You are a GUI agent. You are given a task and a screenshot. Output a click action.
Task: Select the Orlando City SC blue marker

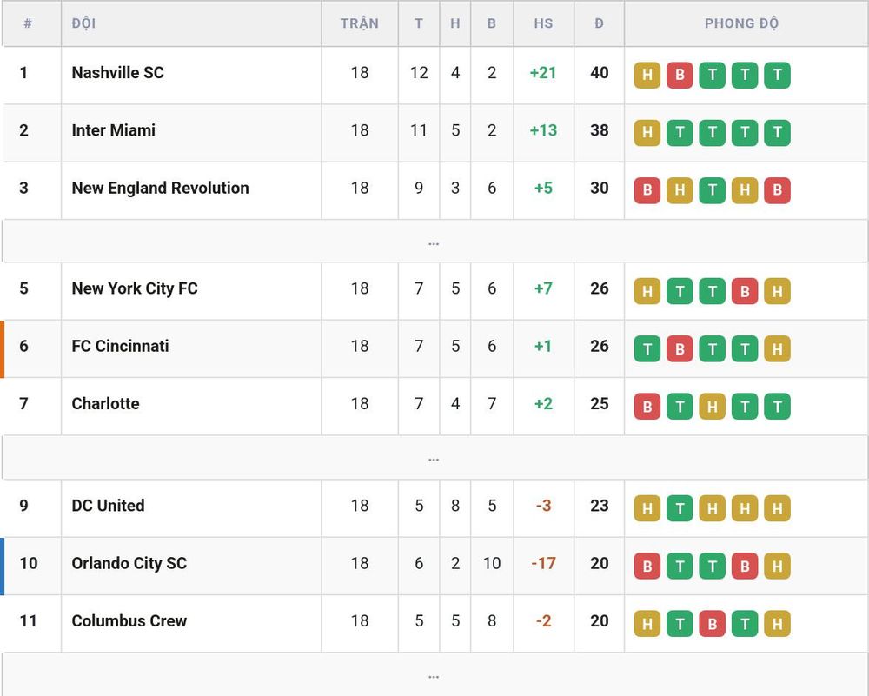pyautogui.click(x=3, y=567)
